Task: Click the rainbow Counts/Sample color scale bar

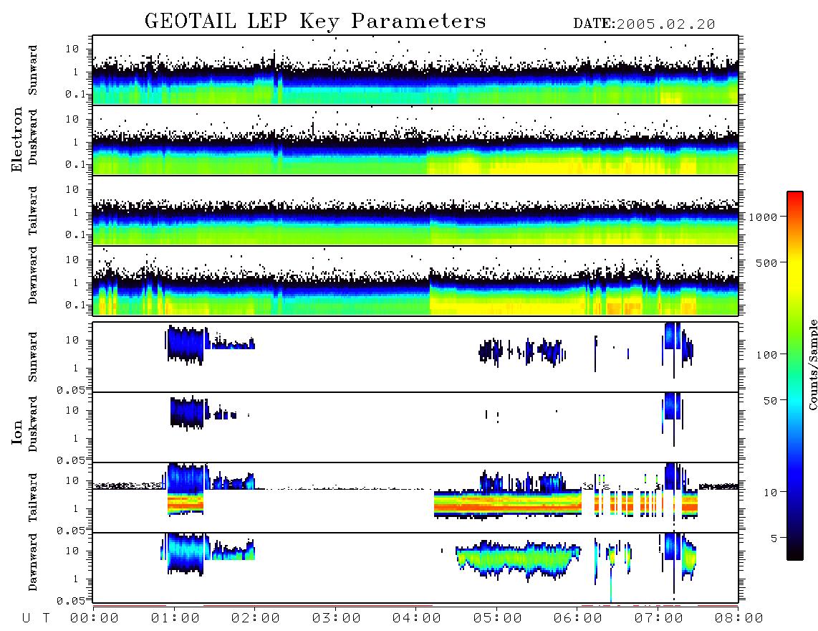Action: coord(795,376)
